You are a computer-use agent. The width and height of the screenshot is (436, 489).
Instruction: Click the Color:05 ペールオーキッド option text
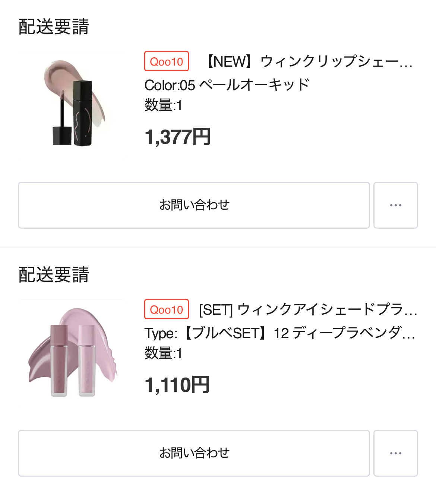(x=227, y=85)
